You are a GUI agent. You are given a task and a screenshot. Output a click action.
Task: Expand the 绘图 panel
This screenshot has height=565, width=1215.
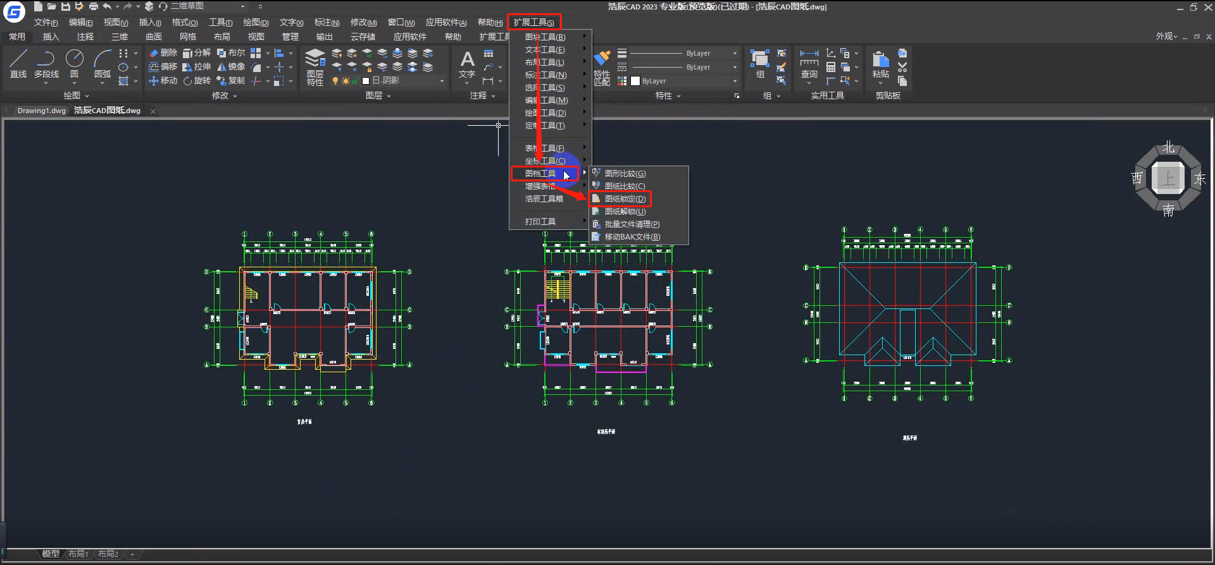pyautogui.click(x=76, y=96)
